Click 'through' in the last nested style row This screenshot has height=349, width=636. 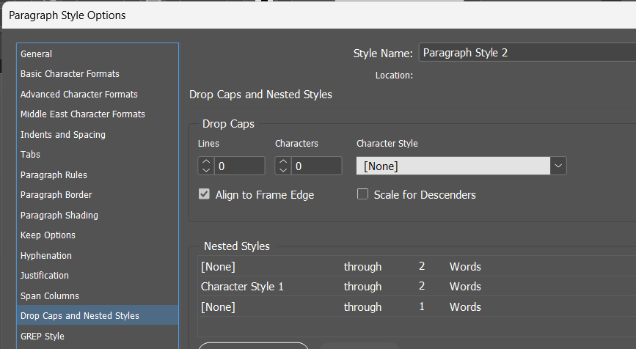362,307
